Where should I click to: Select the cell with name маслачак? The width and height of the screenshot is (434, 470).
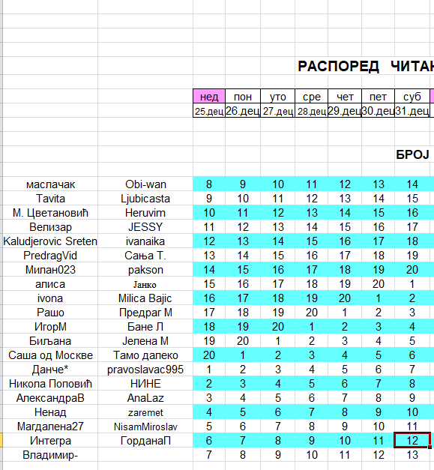pyautogui.click(x=50, y=184)
